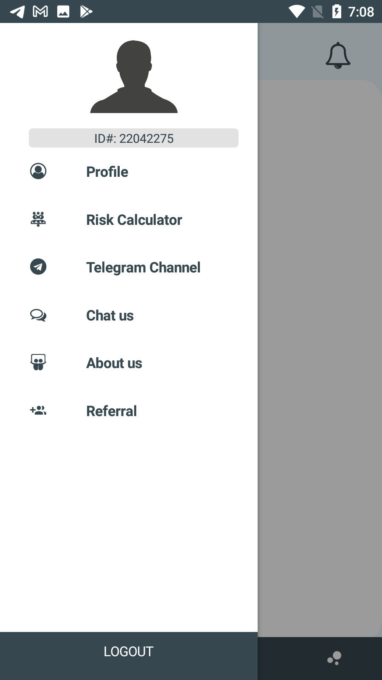Open the Profile menu item

(x=107, y=172)
